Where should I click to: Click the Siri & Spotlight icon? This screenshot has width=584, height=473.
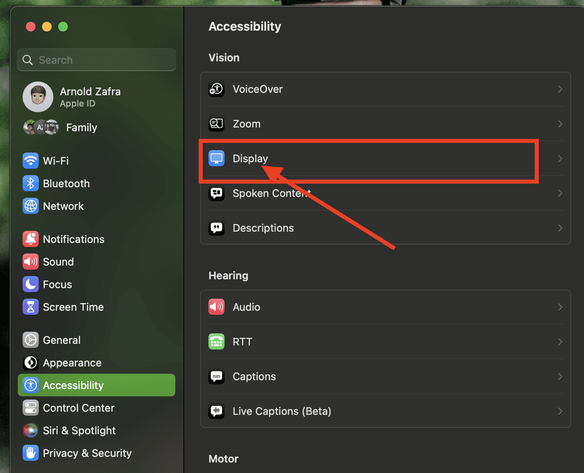(31, 431)
